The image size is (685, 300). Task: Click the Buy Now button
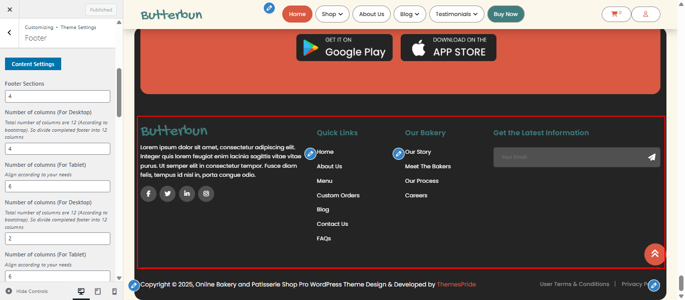click(505, 14)
